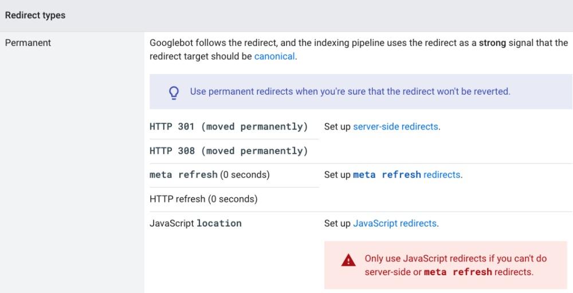Click the JavaScript location cell
The width and height of the screenshot is (573, 293).
pyautogui.click(x=195, y=223)
